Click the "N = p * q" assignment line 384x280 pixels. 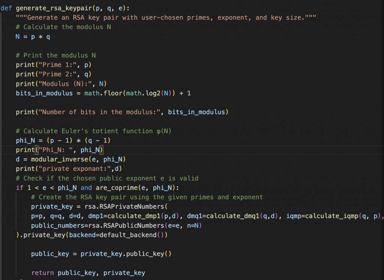point(33,37)
